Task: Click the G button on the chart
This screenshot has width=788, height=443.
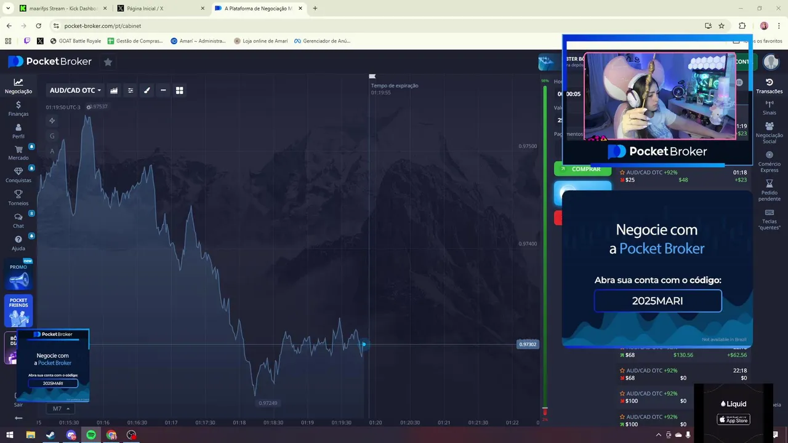Action: click(x=52, y=136)
